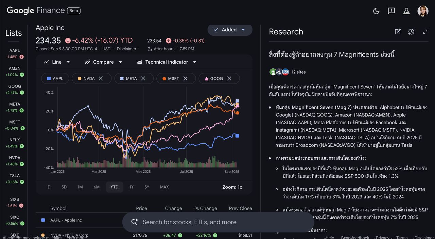
Task: Click the new research edit icon
Action: (398, 32)
